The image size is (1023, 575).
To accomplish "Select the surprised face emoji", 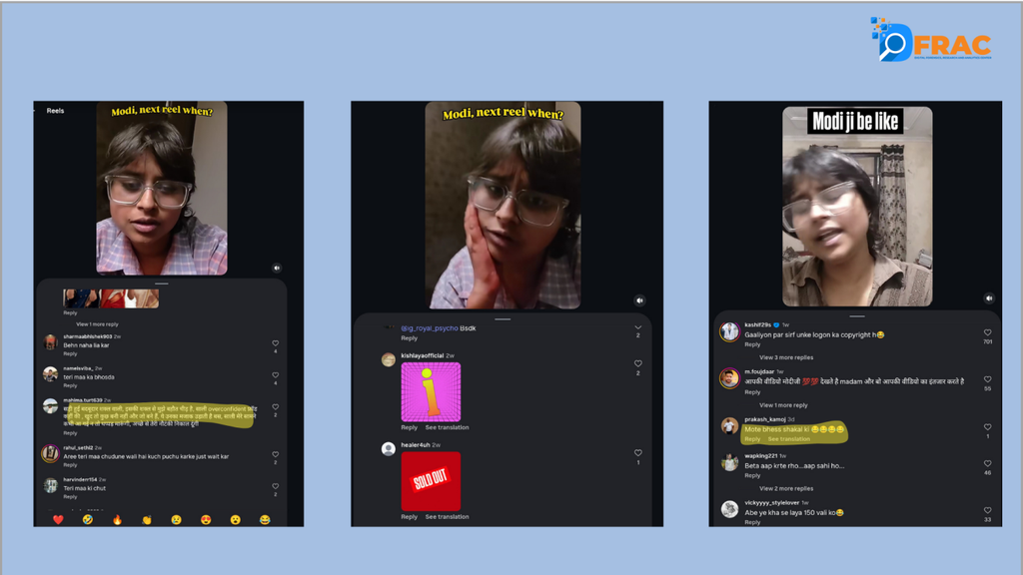I will click(x=236, y=519).
